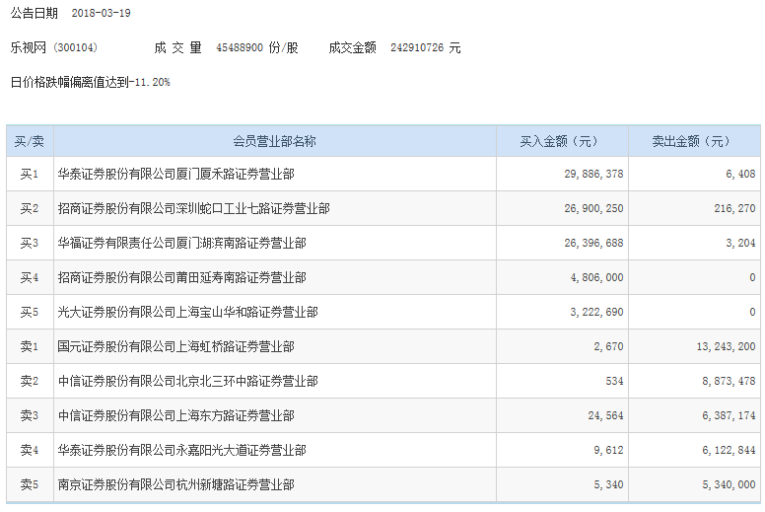The image size is (765, 512).
Task: Click the trade amount value 242910726
Action: pos(417,47)
